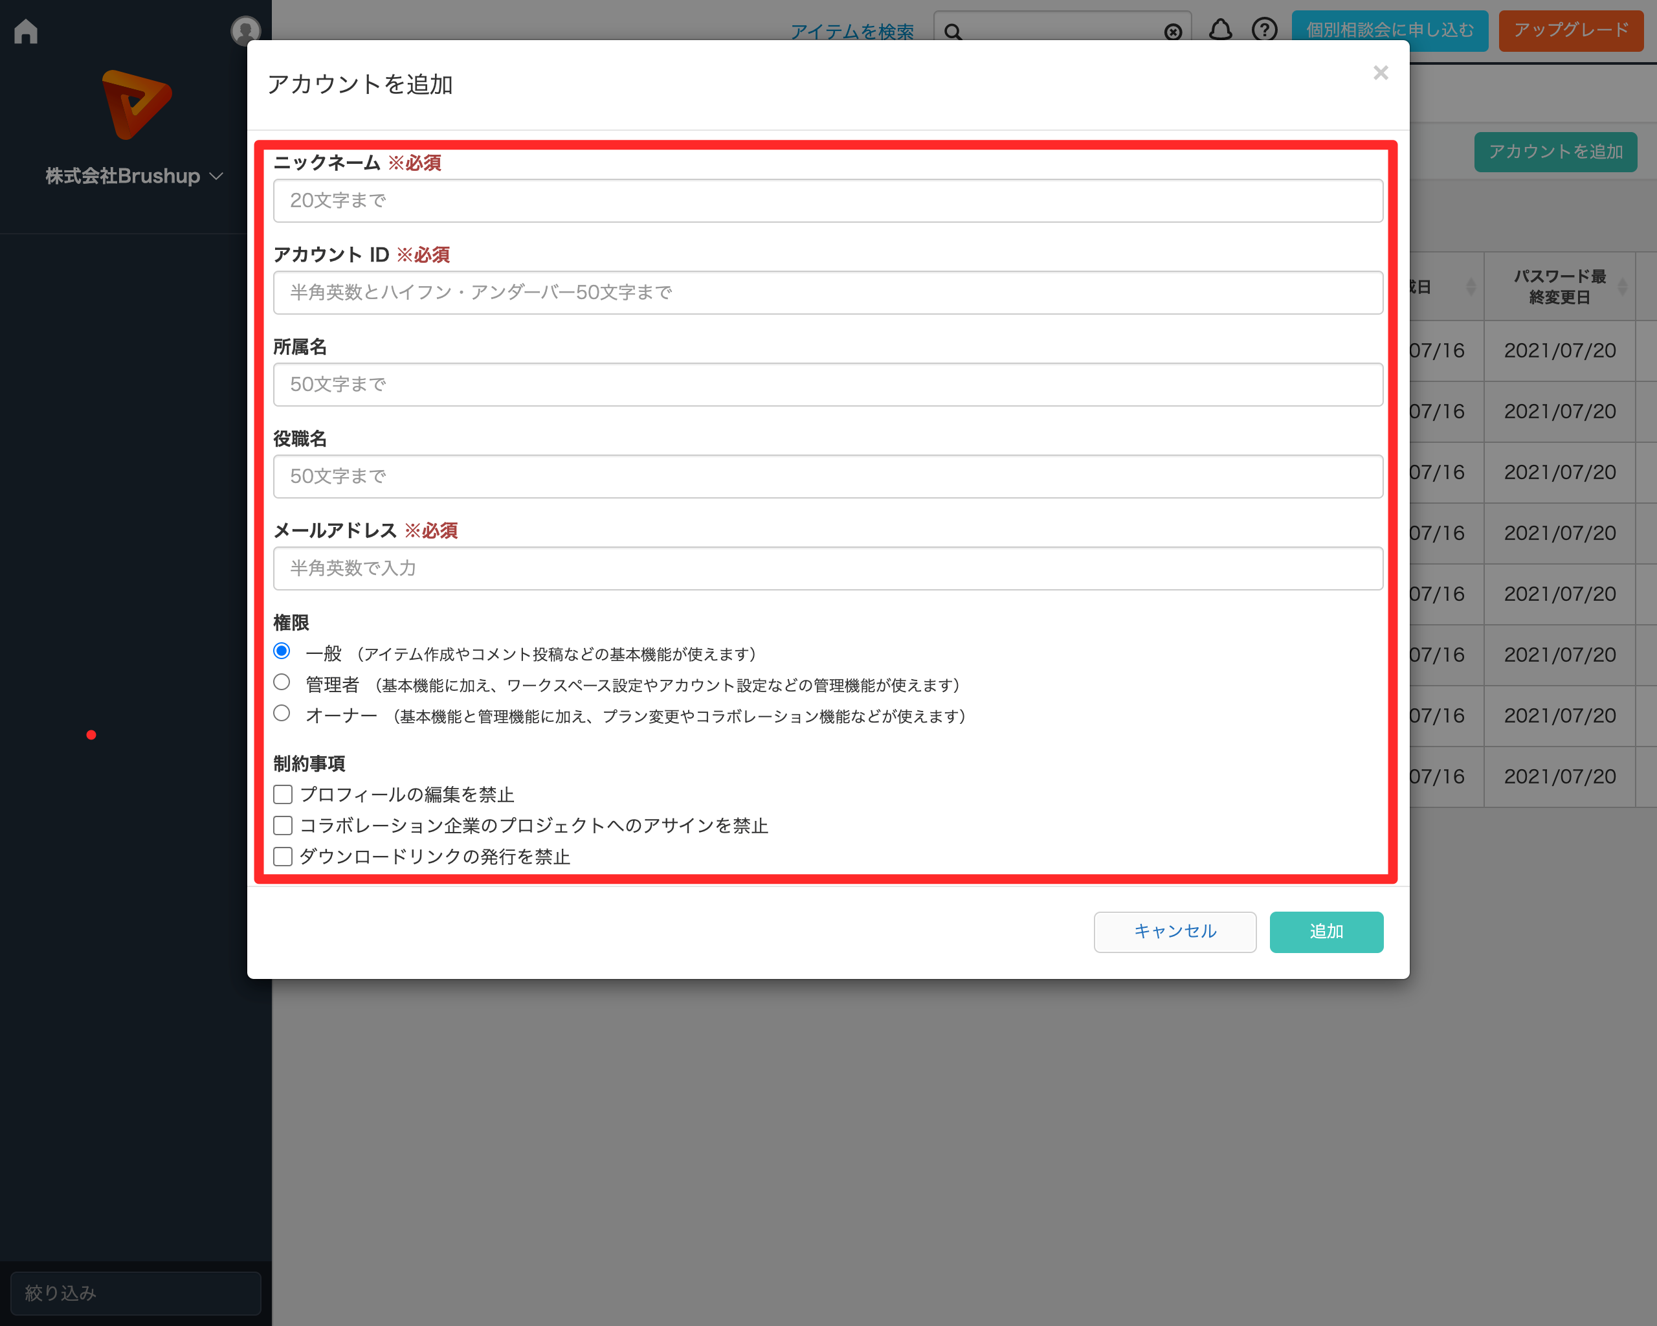Check コラボレーション企業 assignment restriction checkbox
The height and width of the screenshot is (1326, 1657).
click(x=283, y=826)
